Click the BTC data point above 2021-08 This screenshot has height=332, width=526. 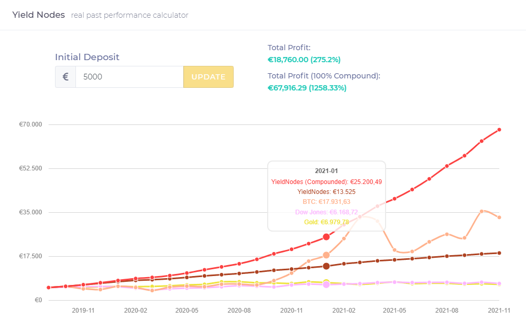tap(447, 234)
